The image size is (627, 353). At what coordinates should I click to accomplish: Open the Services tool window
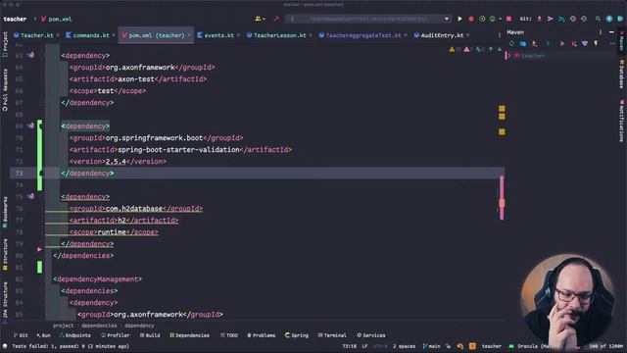[371, 335]
